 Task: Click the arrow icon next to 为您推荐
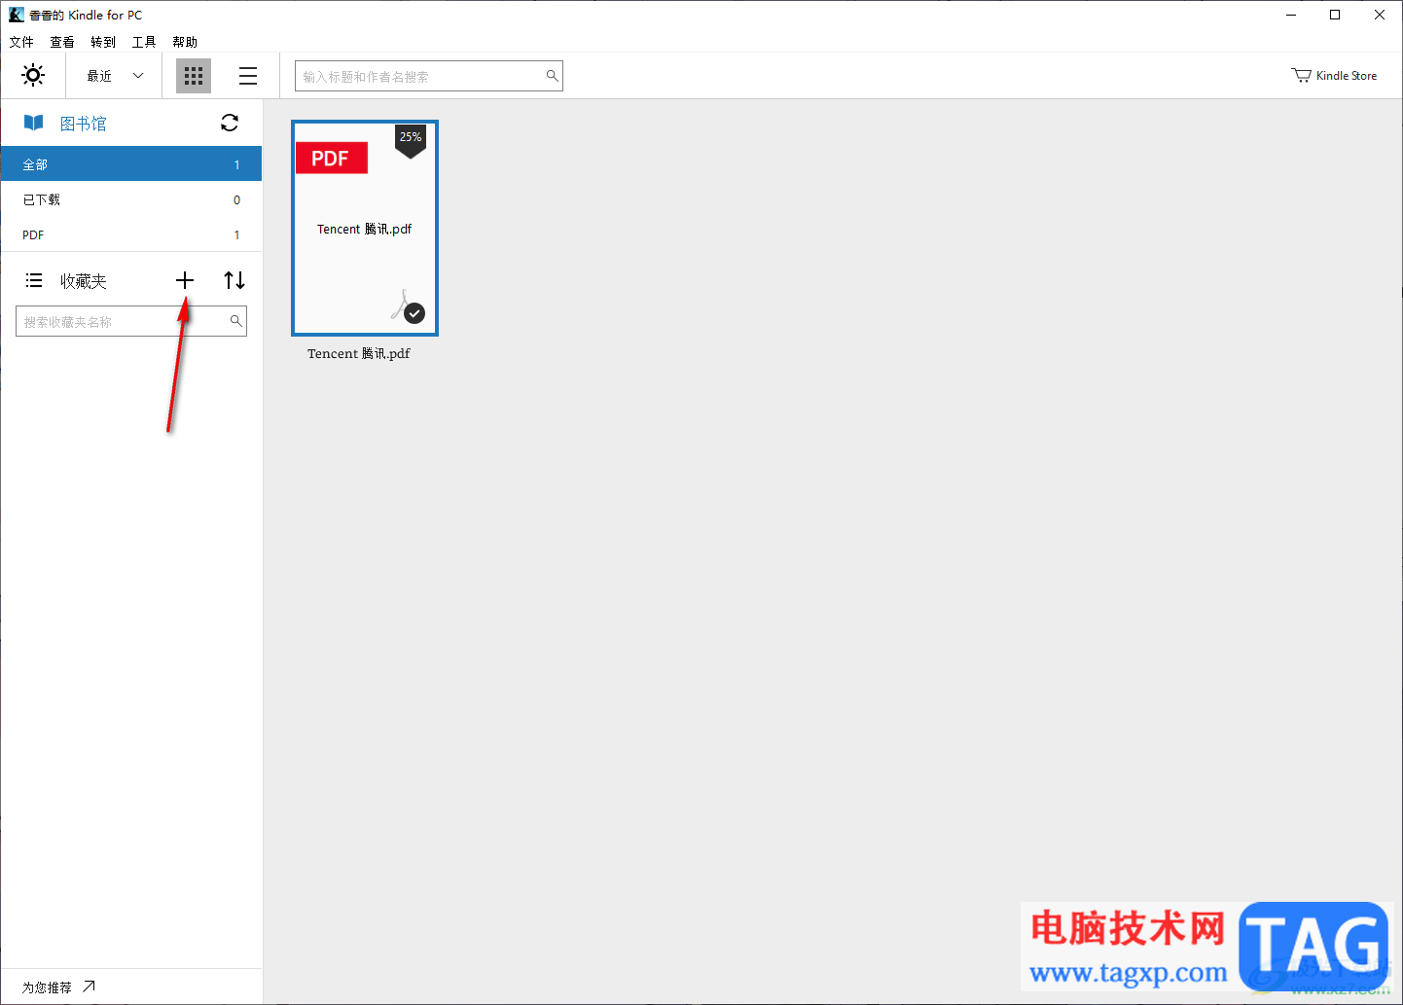[x=89, y=986]
